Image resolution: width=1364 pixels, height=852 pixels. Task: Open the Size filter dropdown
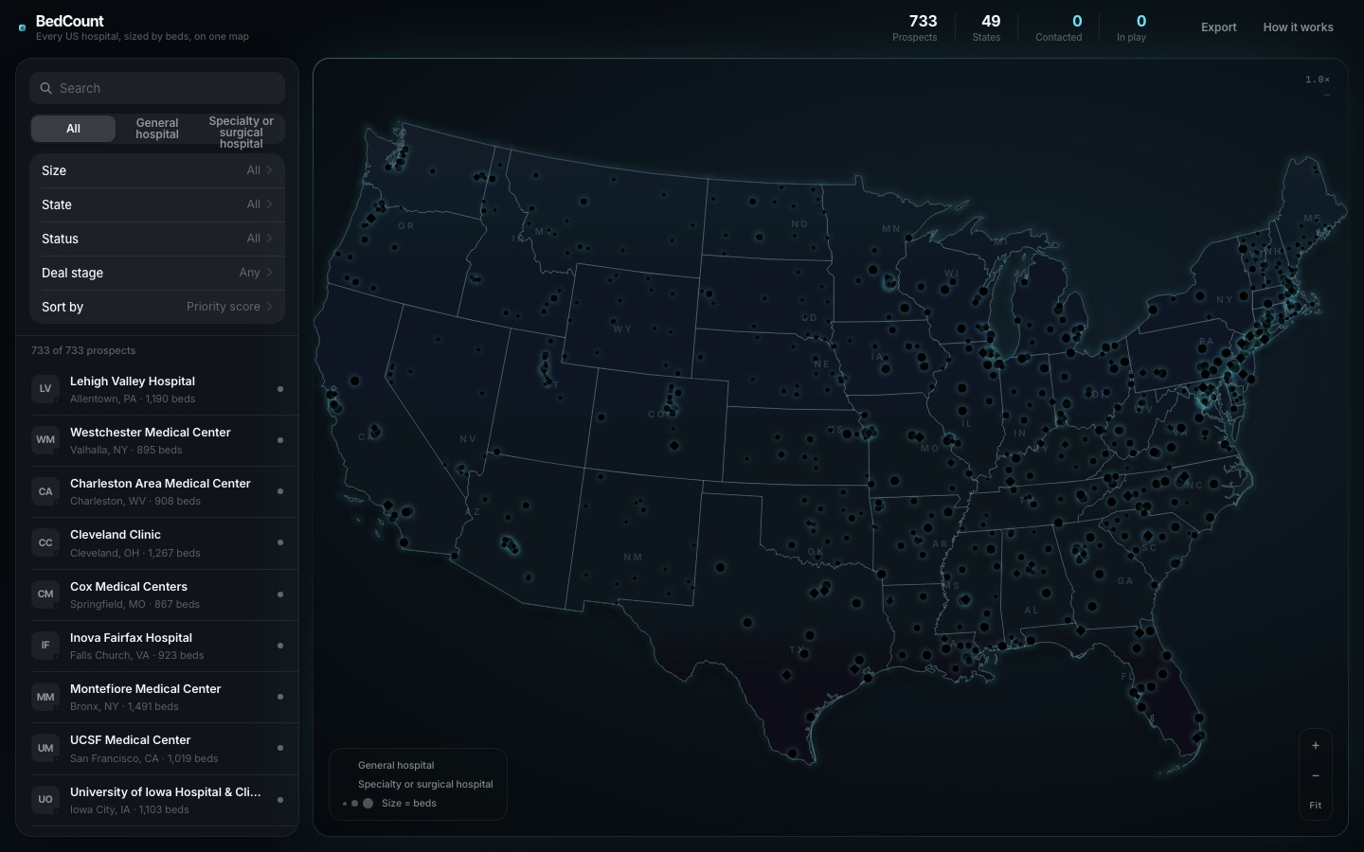click(x=157, y=170)
